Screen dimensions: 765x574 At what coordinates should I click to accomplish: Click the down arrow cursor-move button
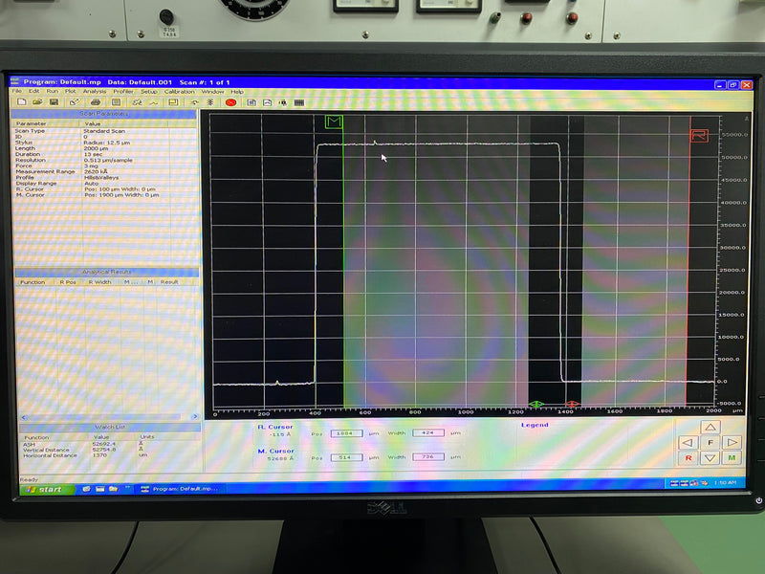point(710,458)
